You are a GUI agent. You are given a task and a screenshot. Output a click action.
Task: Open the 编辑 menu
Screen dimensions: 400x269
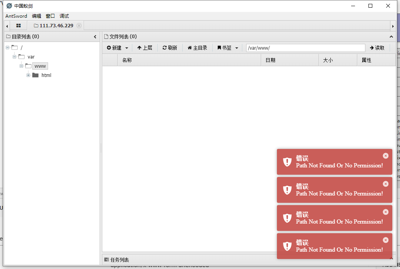37,16
